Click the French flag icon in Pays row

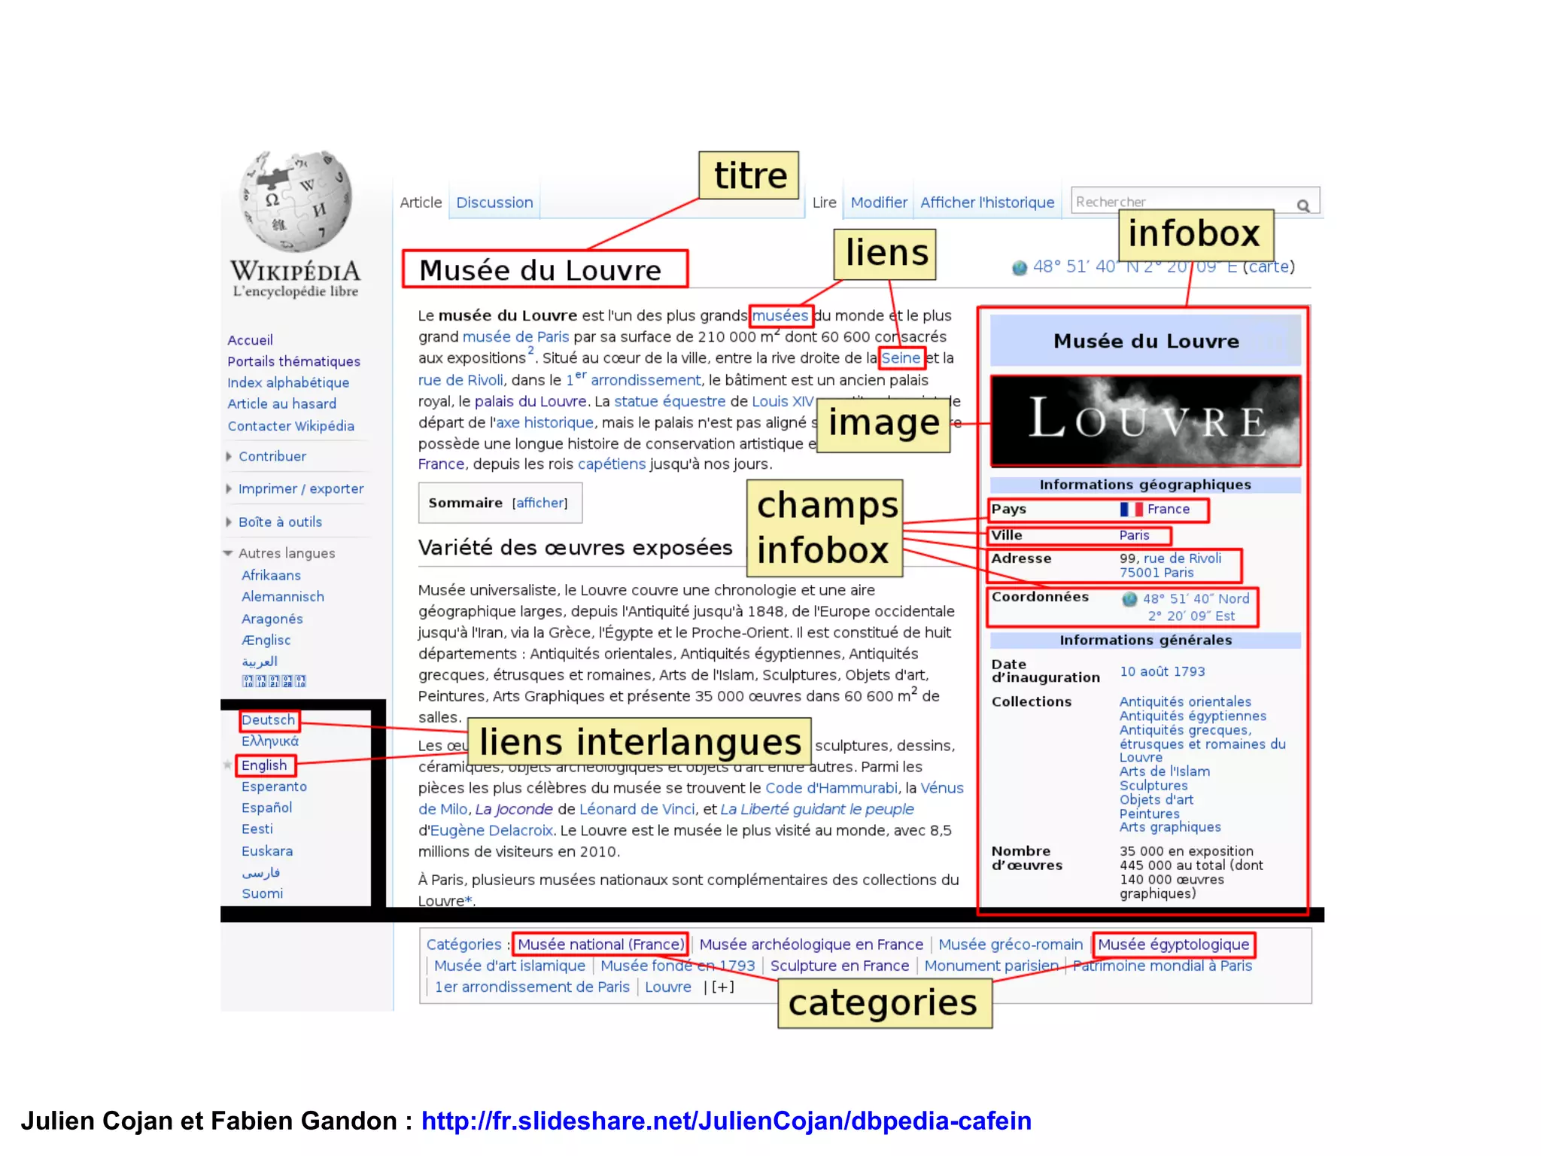coord(1131,510)
